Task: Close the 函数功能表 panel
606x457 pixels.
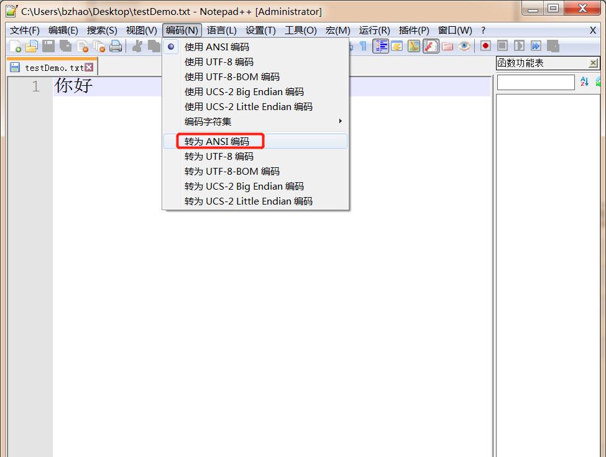Action: (593, 63)
